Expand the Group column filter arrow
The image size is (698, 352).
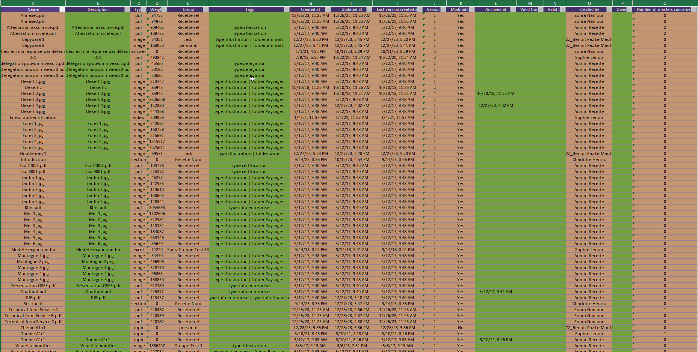(205, 9)
